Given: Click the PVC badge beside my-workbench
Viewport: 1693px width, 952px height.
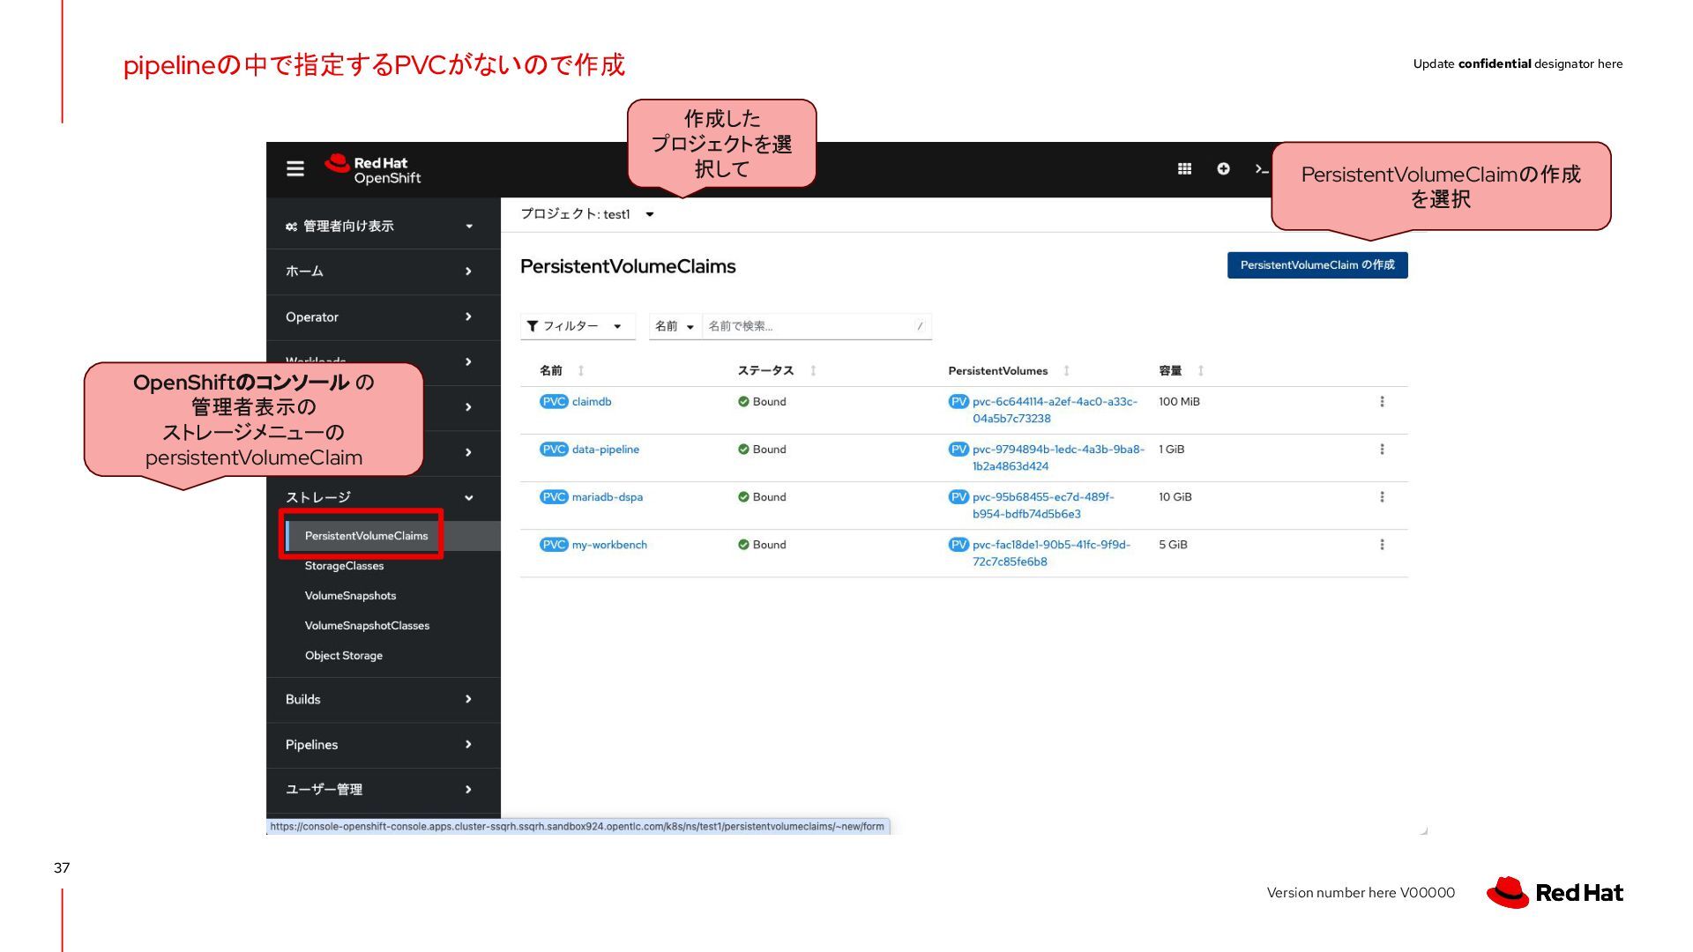Looking at the screenshot, I should tap(554, 545).
